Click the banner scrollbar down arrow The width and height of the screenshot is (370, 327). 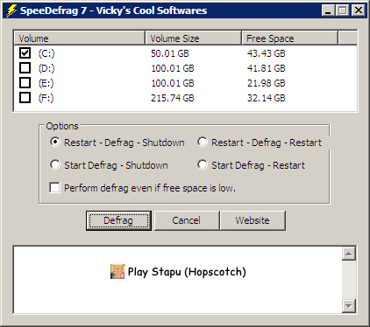[349, 306]
